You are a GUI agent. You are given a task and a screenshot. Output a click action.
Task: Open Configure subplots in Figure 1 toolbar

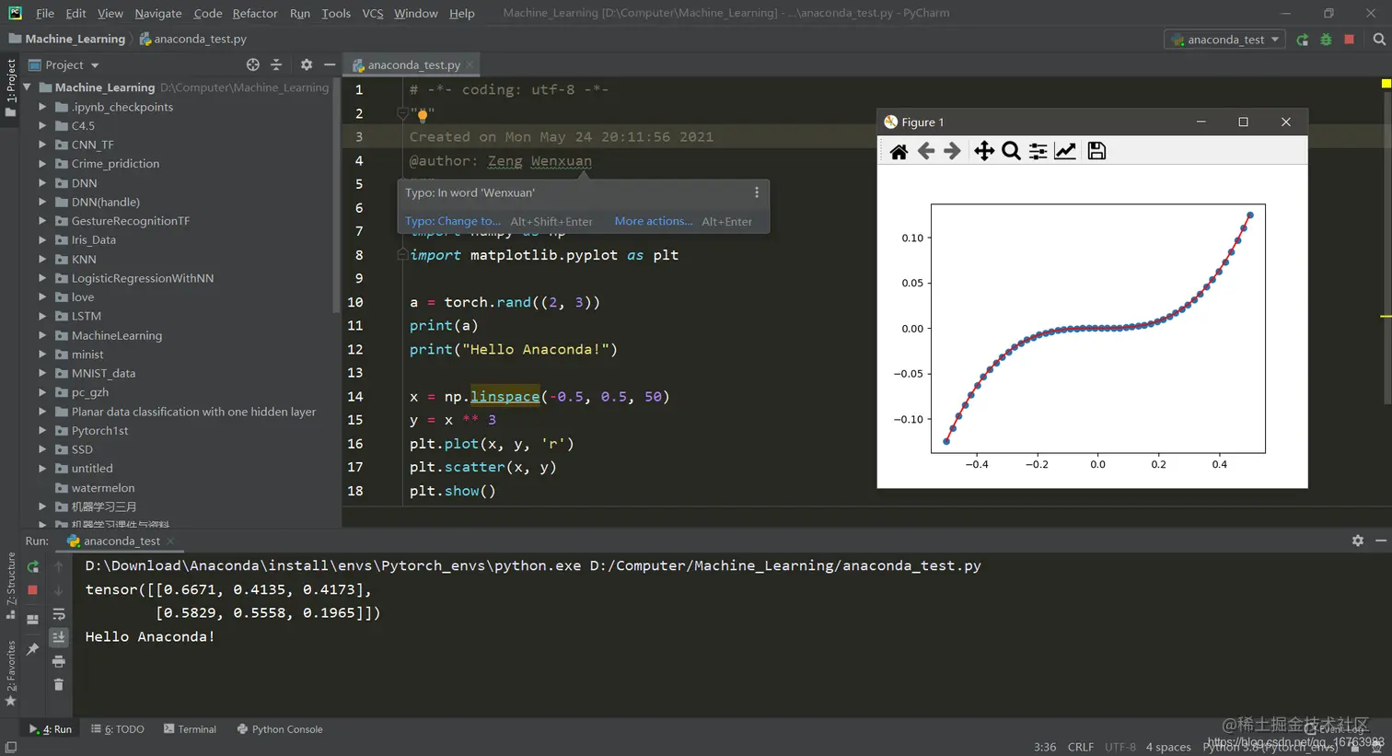coord(1038,151)
